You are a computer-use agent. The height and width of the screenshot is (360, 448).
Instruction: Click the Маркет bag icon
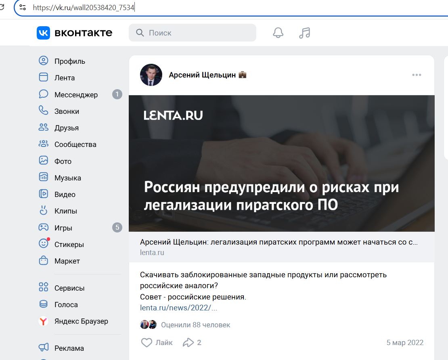point(44,261)
